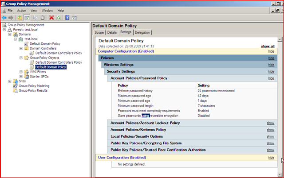Select Default Domain Policy under test.local
Screen dimensions: 284x178
(45, 44)
